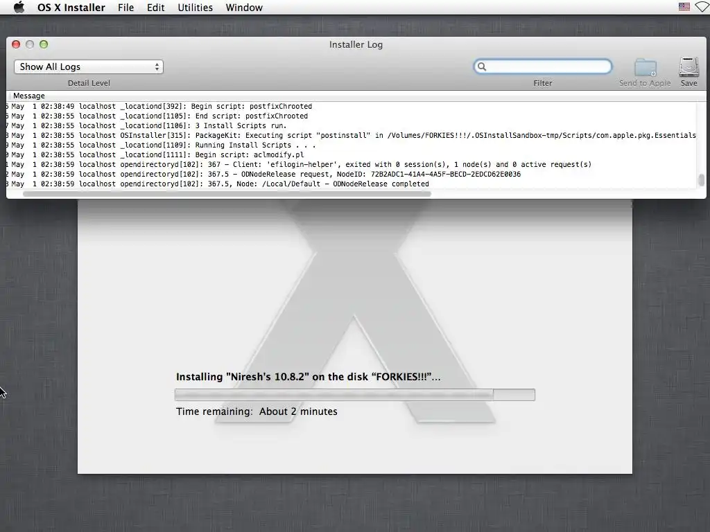Close the Installer Log window

click(16, 44)
